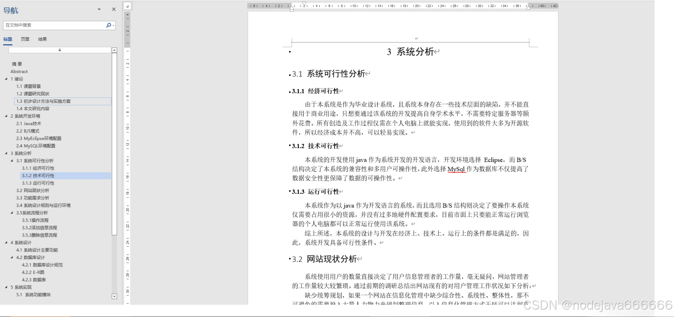Go to 4.2.3 数据表 heading
This screenshot has height=317, width=674.
click(x=34, y=280)
